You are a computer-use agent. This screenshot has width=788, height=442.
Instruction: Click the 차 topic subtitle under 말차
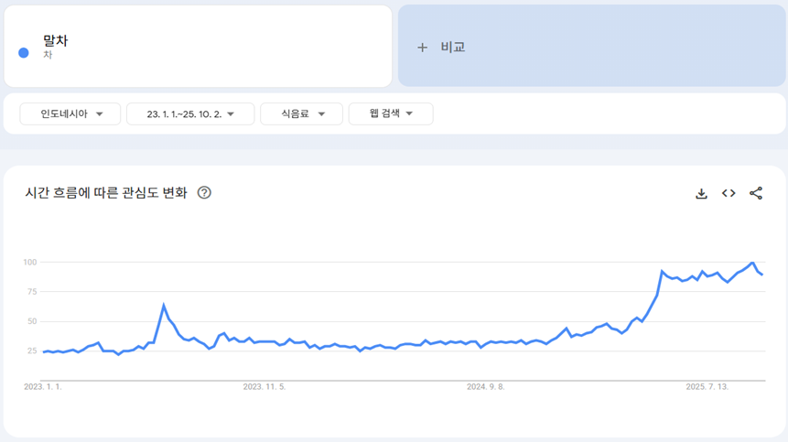[48, 55]
